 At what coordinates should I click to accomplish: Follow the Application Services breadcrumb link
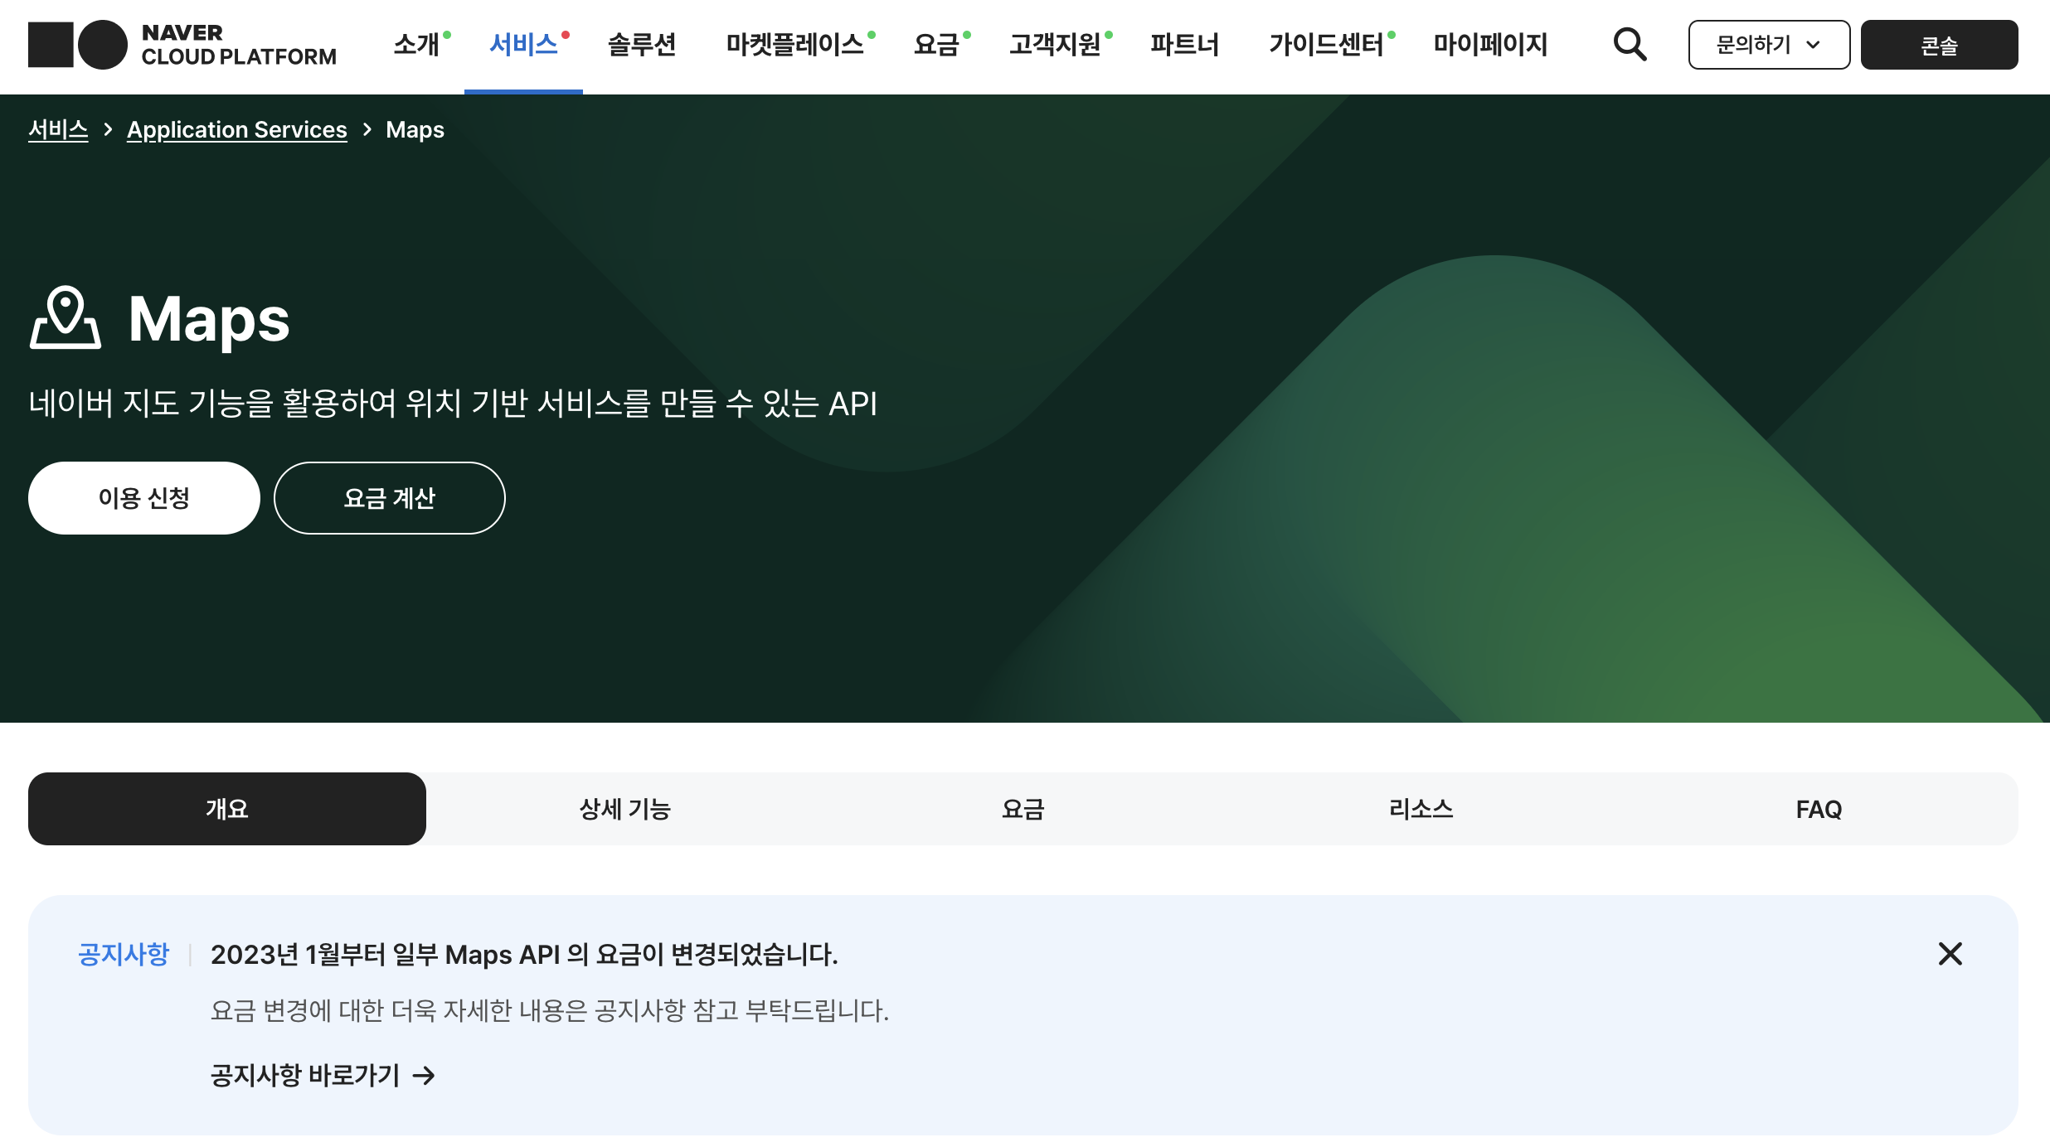click(236, 129)
